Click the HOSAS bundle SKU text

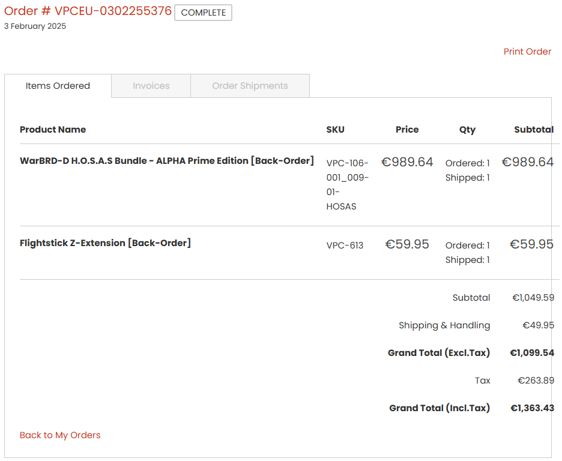pos(347,185)
